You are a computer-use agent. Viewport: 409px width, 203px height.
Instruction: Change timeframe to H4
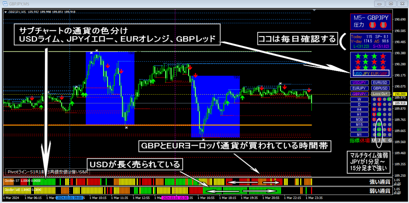coord(359,109)
